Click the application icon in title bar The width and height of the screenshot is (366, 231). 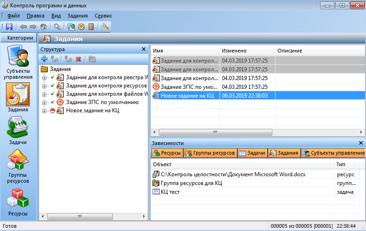click(x=5, y=5)
